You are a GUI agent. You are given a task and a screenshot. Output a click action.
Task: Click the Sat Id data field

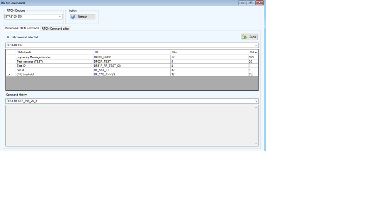[54, 70]
